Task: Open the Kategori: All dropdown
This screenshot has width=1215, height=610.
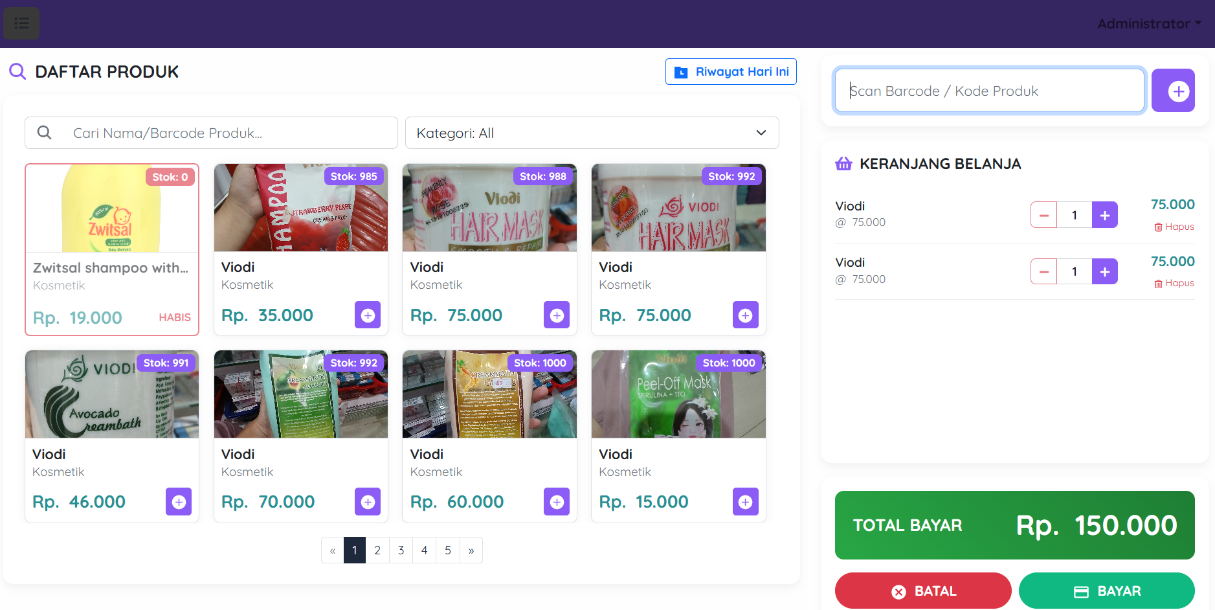Action: [x=592, y=133]
